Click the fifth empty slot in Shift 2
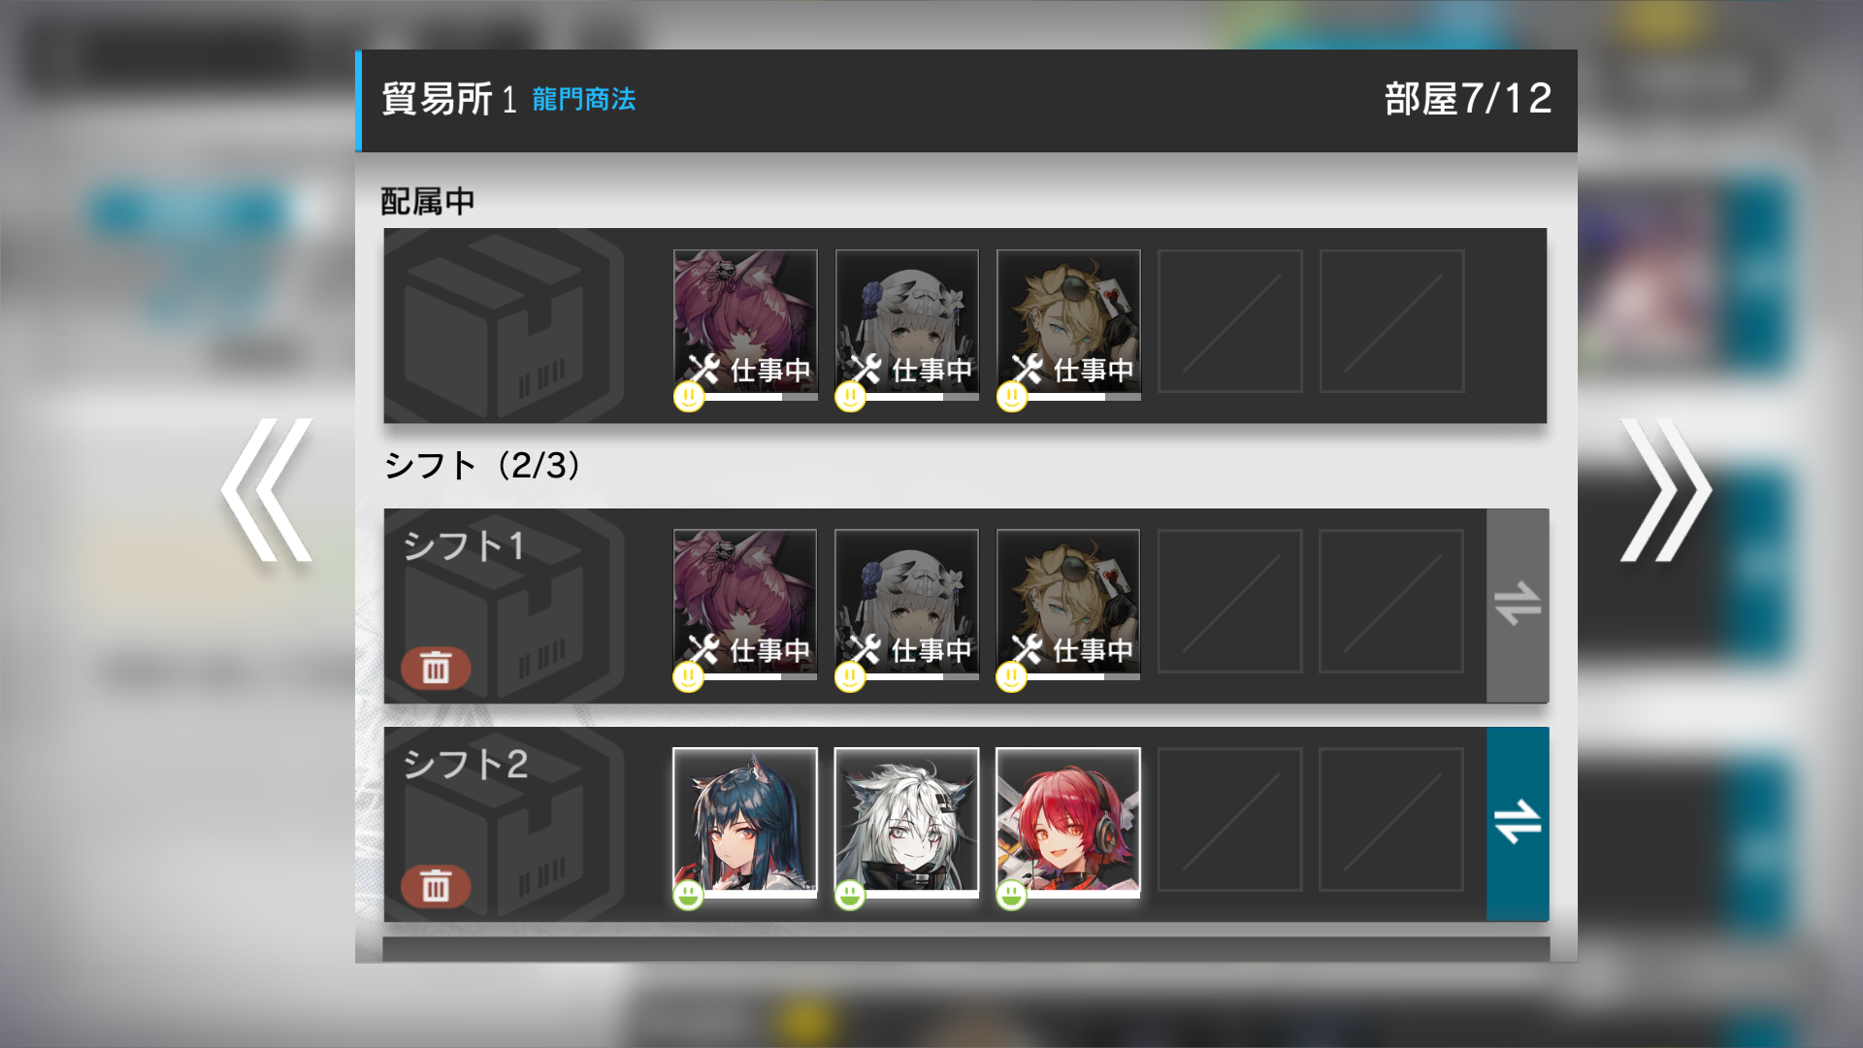The height and width of the screenshot is (1048, 1863). click(1391, 820)
